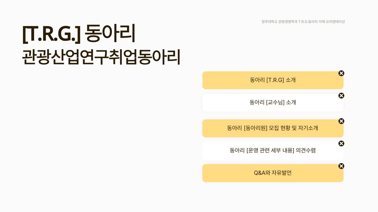Viewport: 378px width, 212px height.
Task: Open the 동아리 [T.R.G] 소개 button
Action: tap(273, 80)
